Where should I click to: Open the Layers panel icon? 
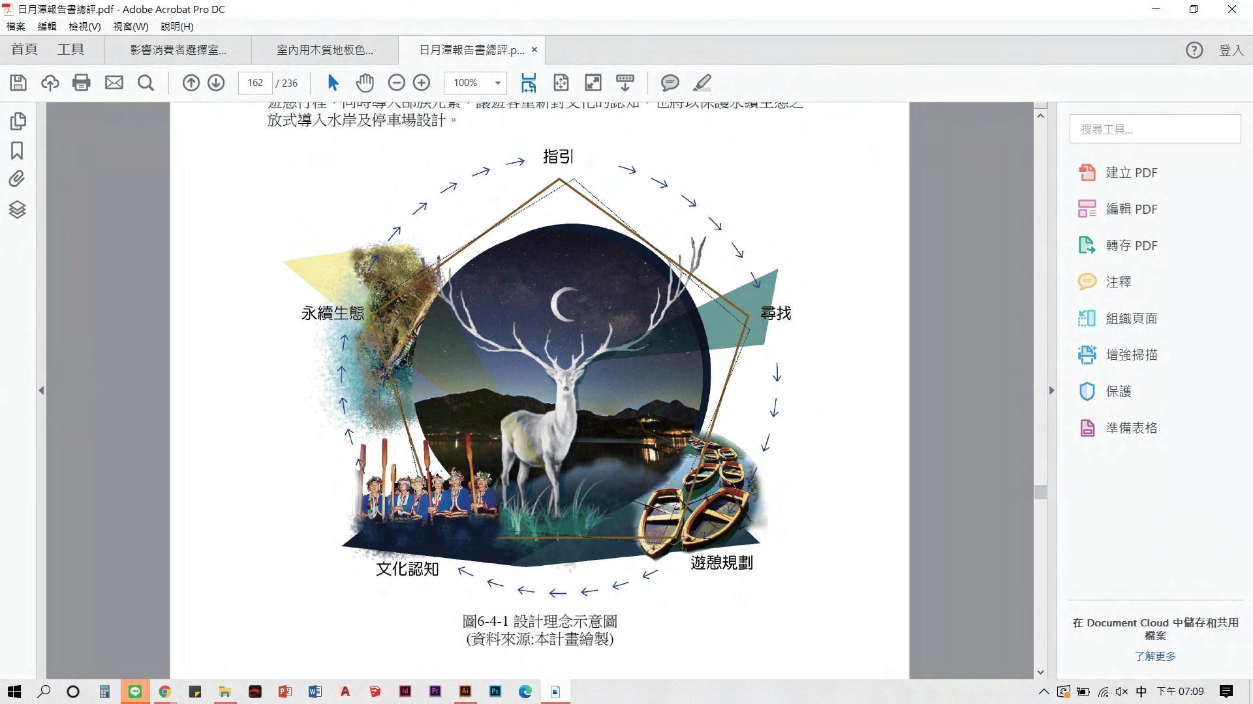tap(17, 209)
